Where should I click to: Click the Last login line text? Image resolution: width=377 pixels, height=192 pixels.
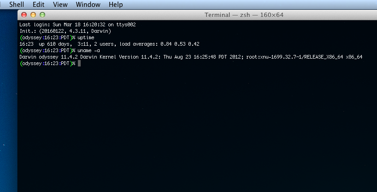point(77,24)
